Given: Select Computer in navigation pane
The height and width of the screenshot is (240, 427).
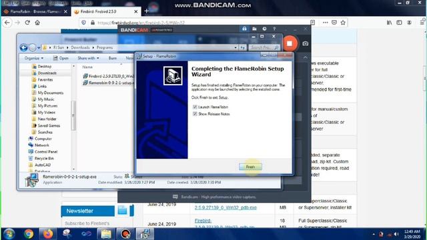Looking at the screenshot, I should (43, 139).
